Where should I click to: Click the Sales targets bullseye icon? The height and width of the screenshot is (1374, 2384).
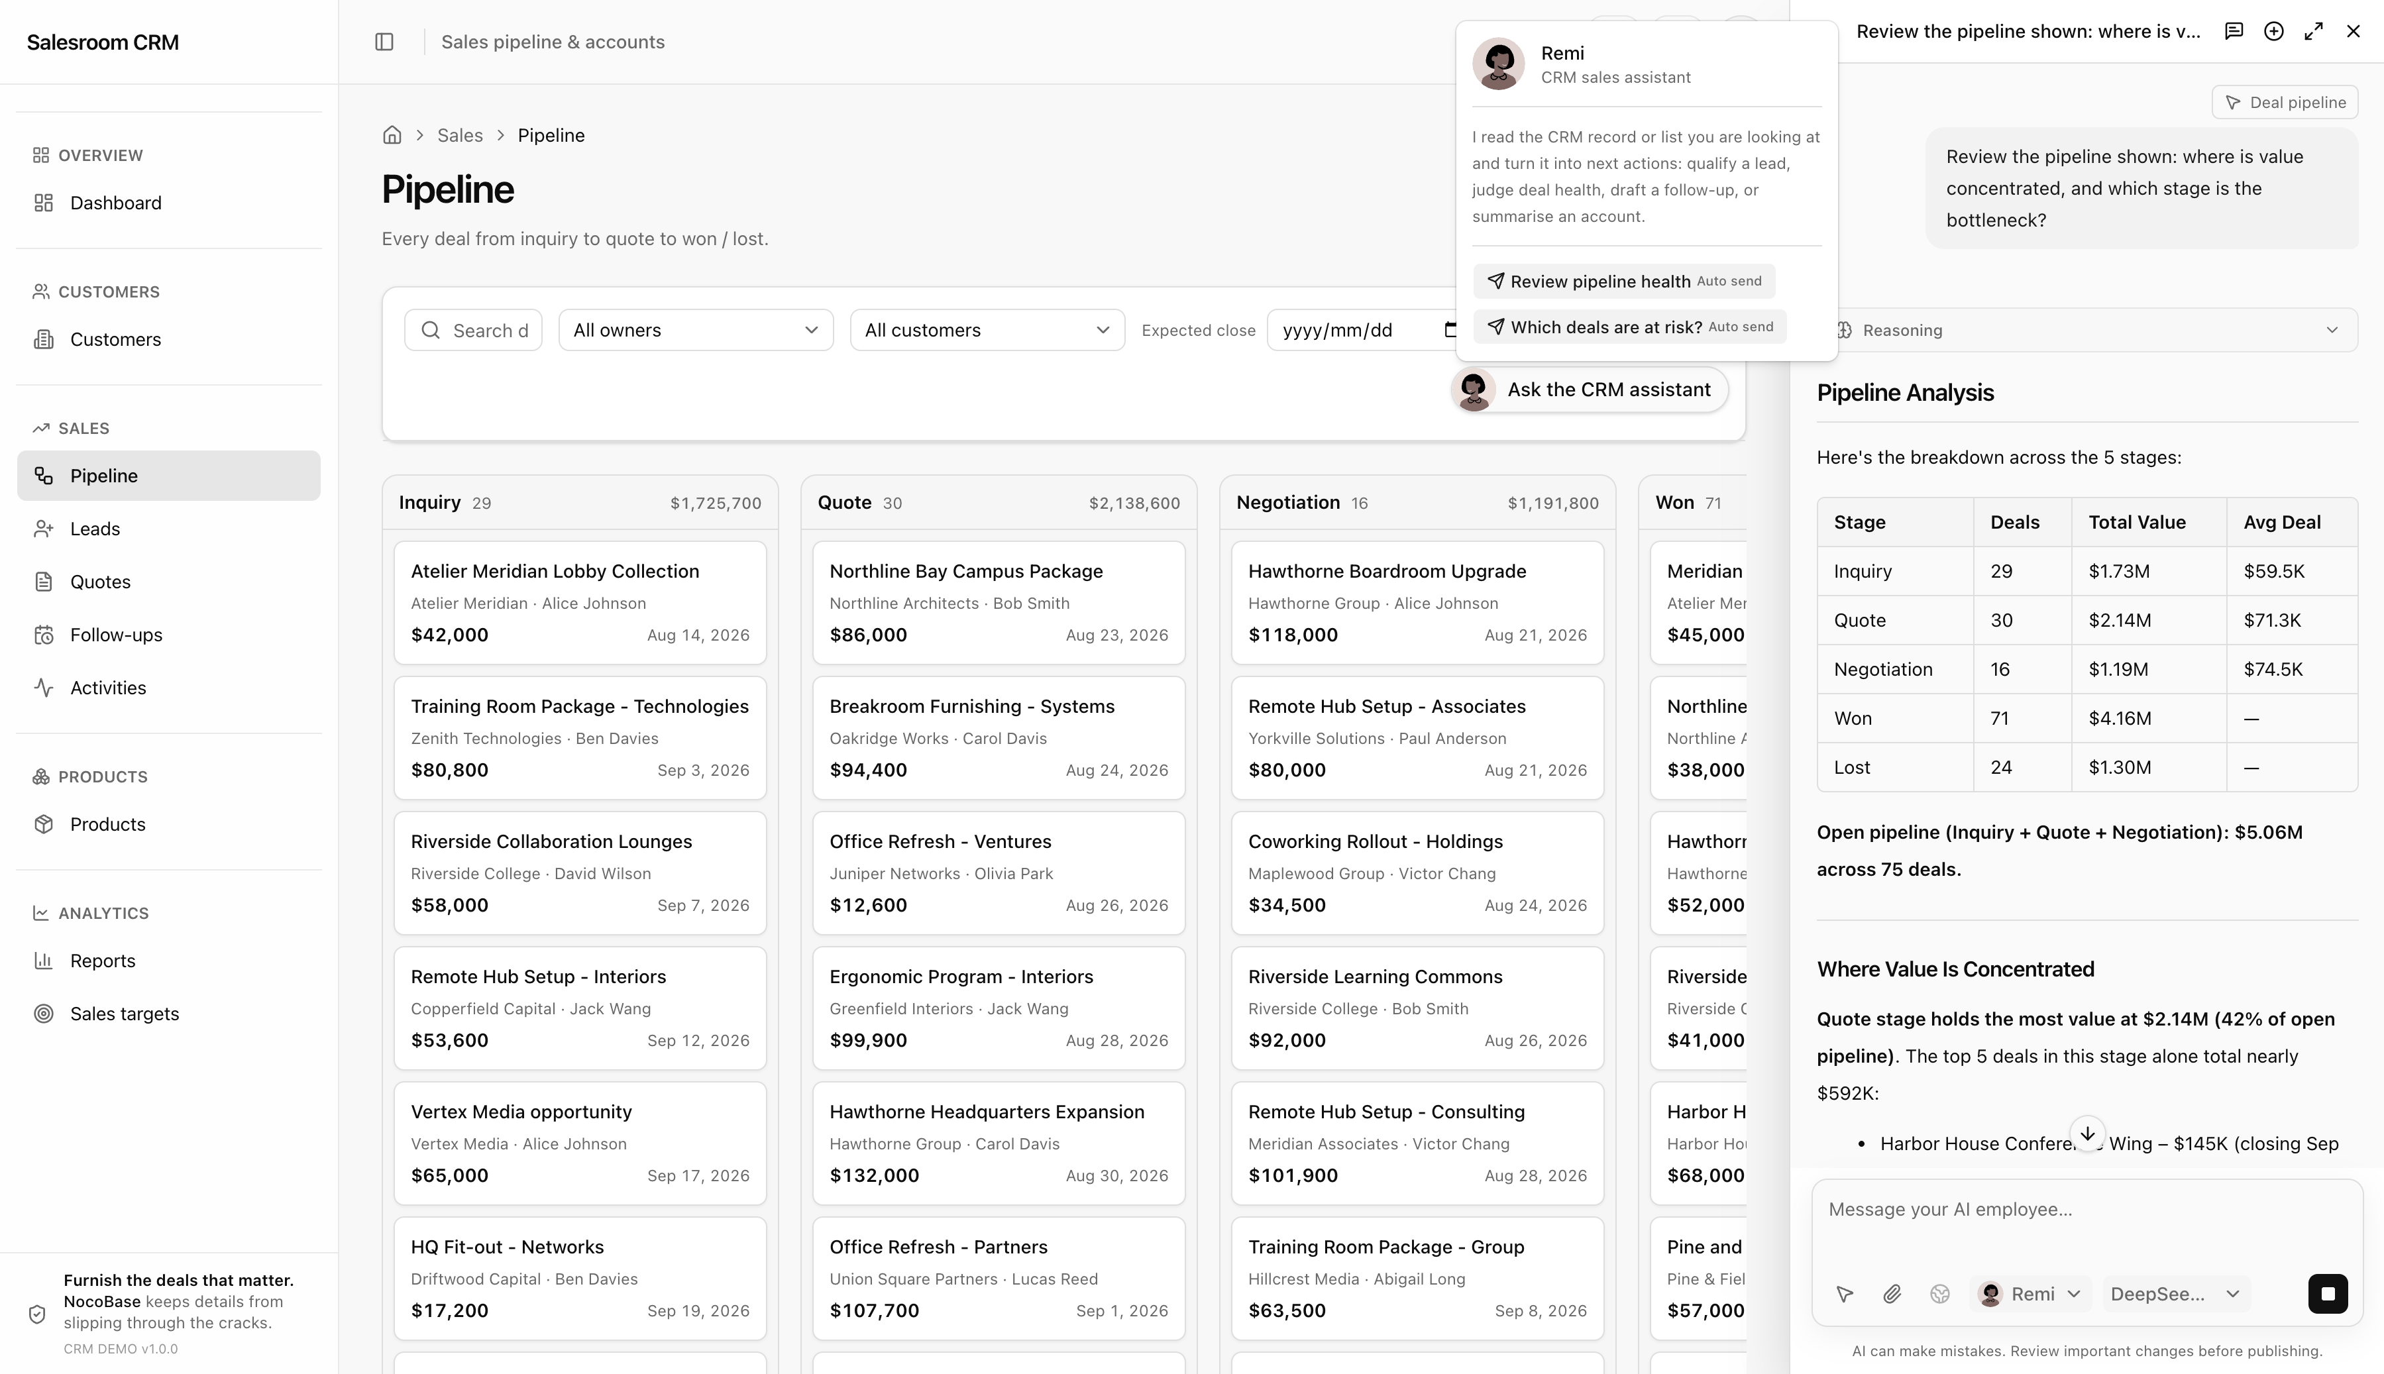point(44,1014)
